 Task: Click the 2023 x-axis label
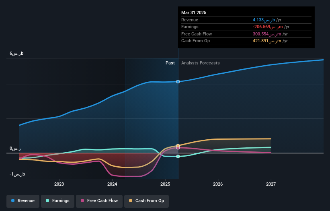pos(59,184)
